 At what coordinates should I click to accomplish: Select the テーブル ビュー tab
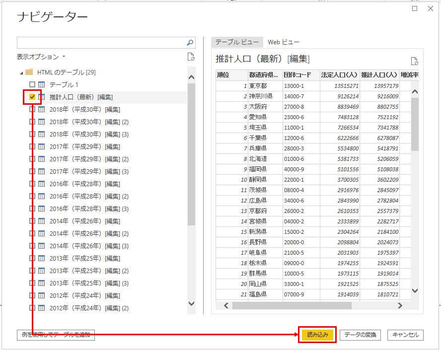click(x=237, y=42)
